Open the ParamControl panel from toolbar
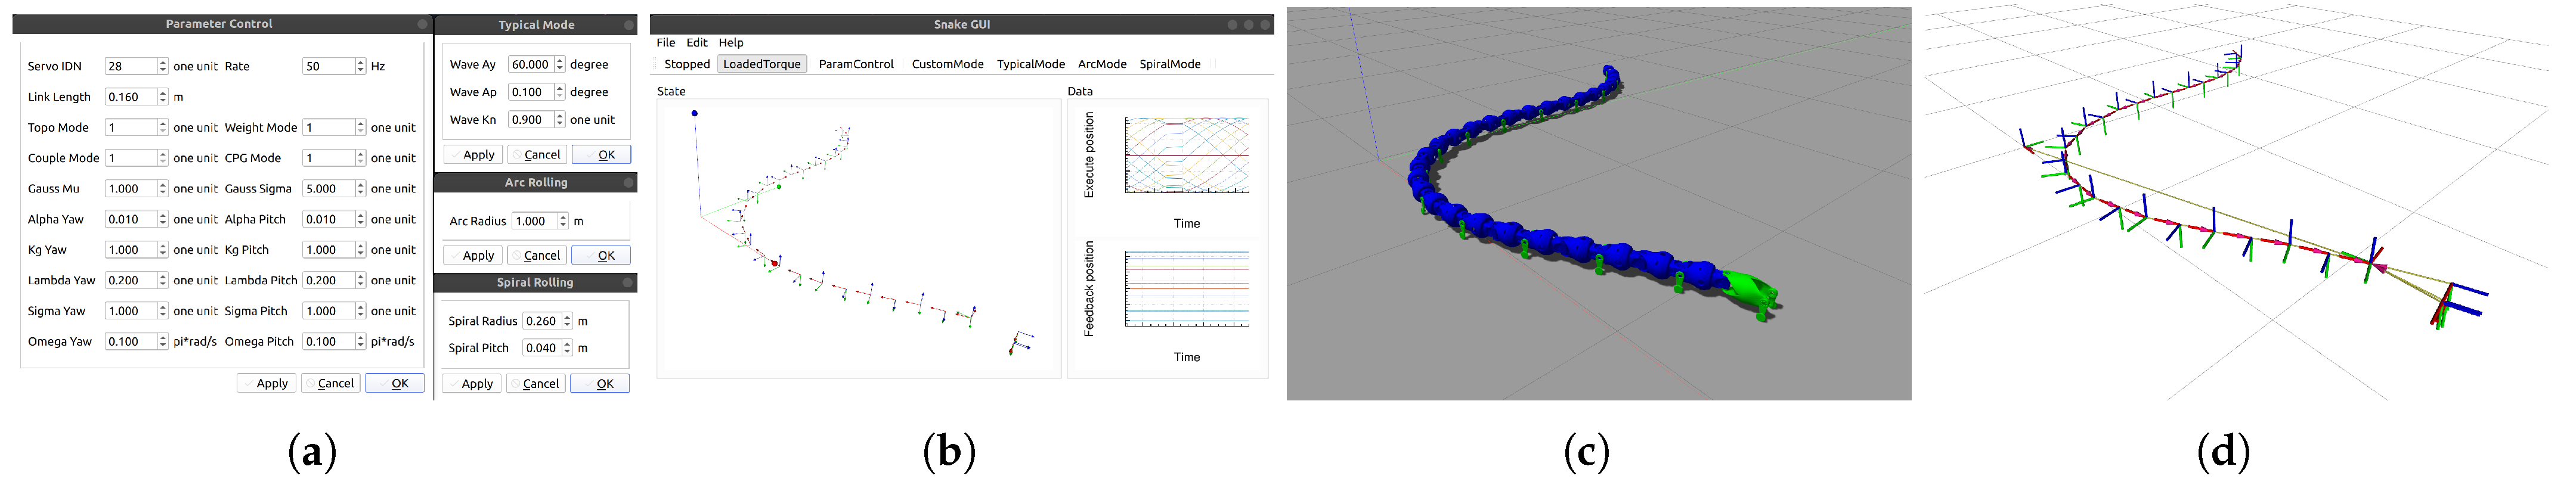The image size is (2576, 488). [x=855, y=64]
